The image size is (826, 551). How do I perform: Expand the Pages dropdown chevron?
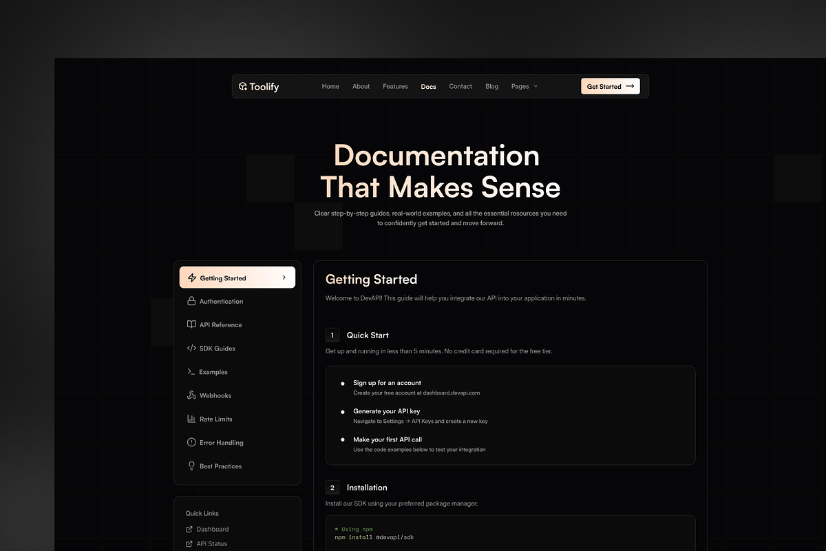(x=536, y=87)
